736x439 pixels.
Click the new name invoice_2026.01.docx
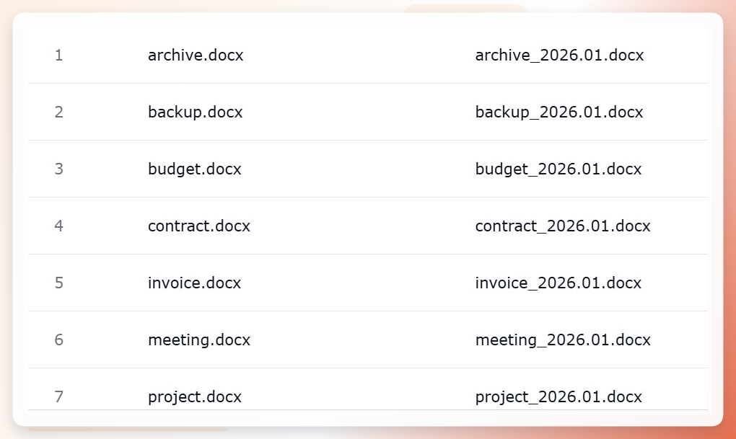[558, 283]
